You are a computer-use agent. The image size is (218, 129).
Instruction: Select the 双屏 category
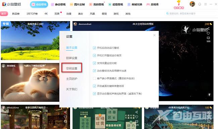click(57, 14)
